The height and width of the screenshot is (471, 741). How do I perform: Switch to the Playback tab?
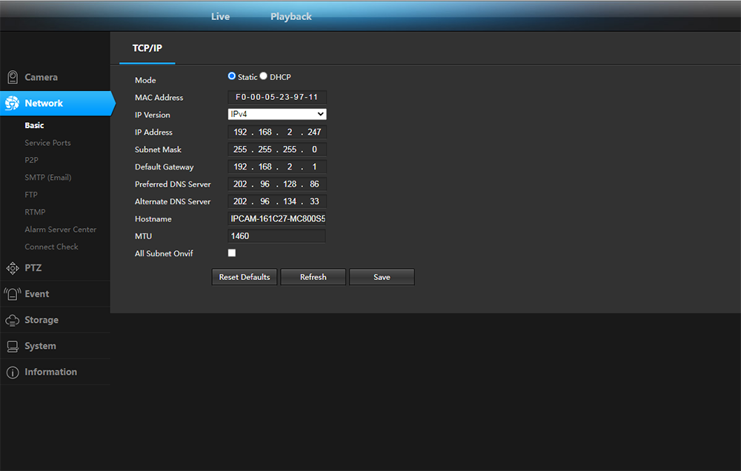tap(290, 16)
